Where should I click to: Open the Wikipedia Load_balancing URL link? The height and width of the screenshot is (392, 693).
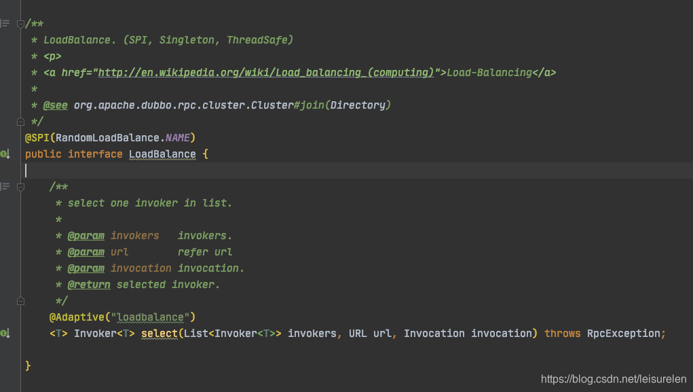[266, 73]
